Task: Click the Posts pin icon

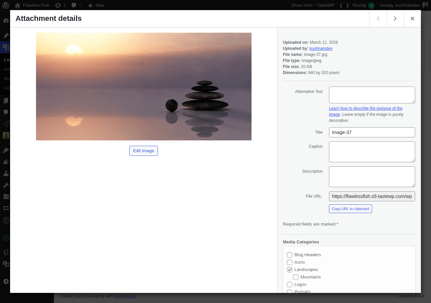Action: pyautogui.click(x=5, y=35)
